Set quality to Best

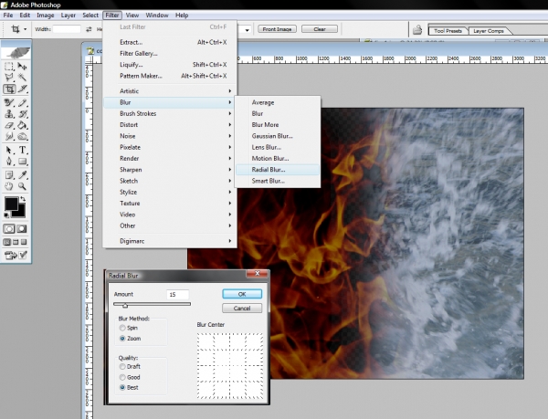[122, 388]
